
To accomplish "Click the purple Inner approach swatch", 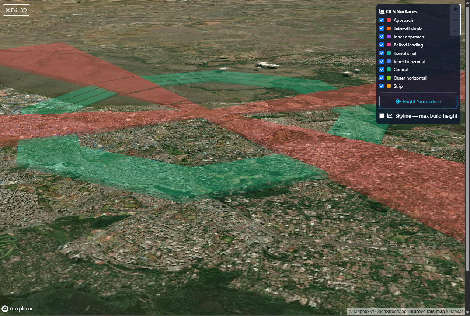I will [x=389, y=37].
